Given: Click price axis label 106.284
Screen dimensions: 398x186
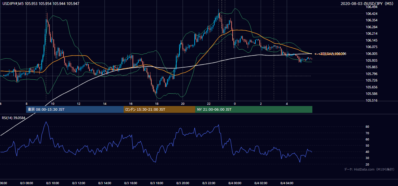Looking at the screenshot, I should (372, 27).
